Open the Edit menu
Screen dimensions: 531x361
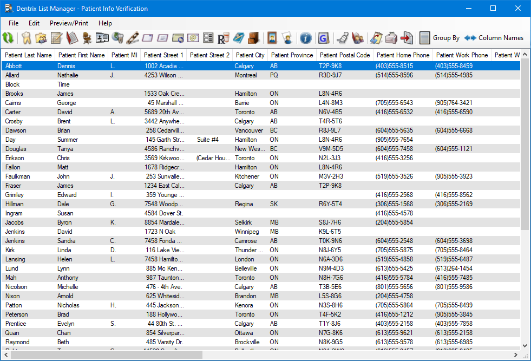tap(34, 23)
